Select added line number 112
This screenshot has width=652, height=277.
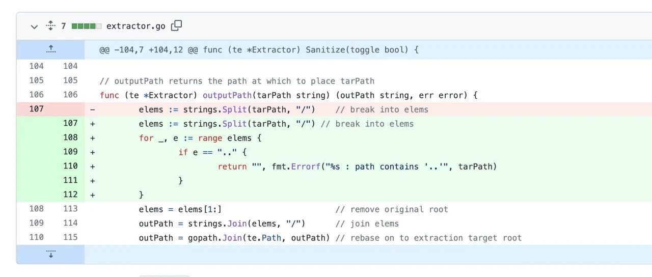pyautogui.click(x=70, y=195)
